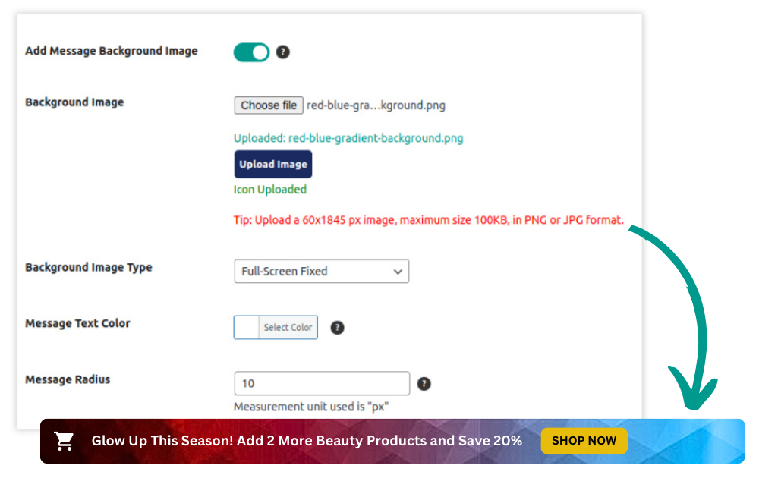759x478 pixels.
Task: Click the shopping cart icon in the banner
Action: click(x=64, y=441)
